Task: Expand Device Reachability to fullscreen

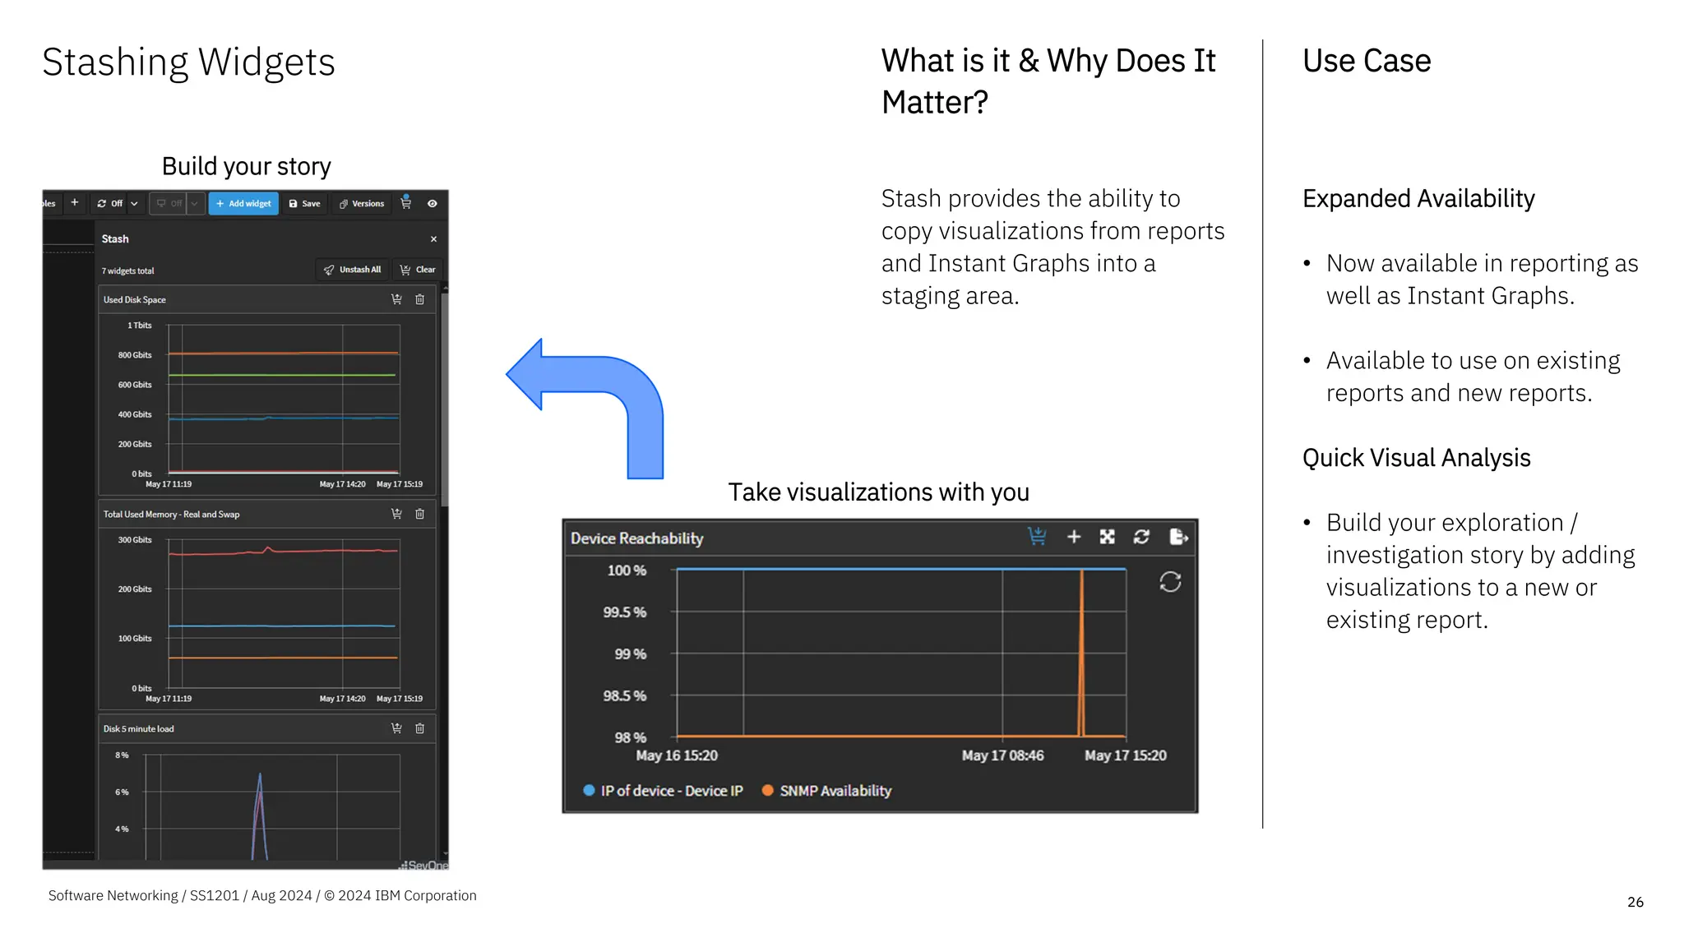Action: (1108, 537)
